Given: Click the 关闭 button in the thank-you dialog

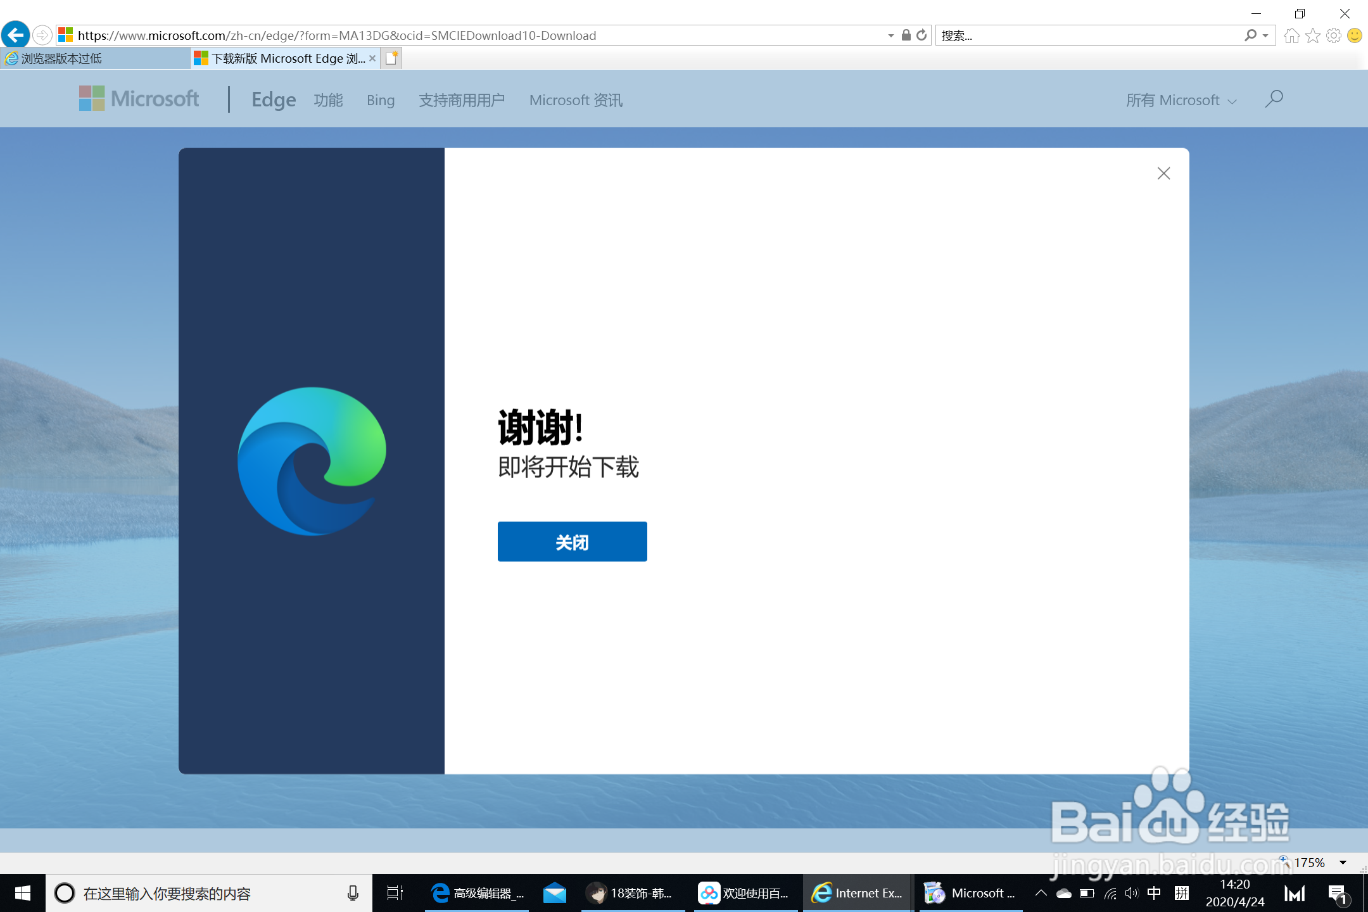Looking at the screenshot, I should click(x=571, y=541).
